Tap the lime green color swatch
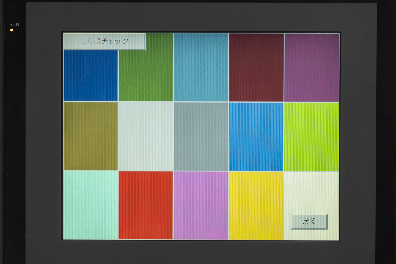Image resolution: width=396 pixels, height=264 pixels. coord(311,136)
